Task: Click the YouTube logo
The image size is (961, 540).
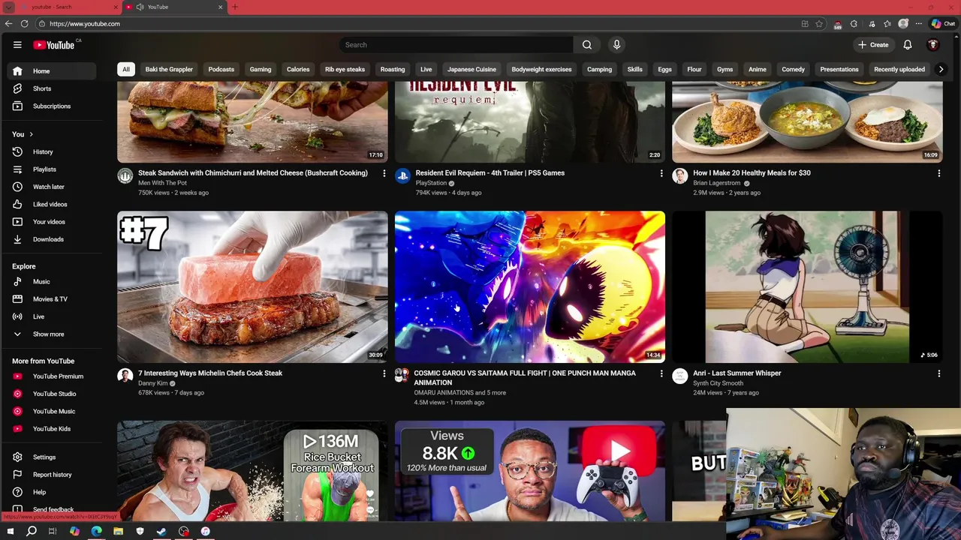Action: 54,45
